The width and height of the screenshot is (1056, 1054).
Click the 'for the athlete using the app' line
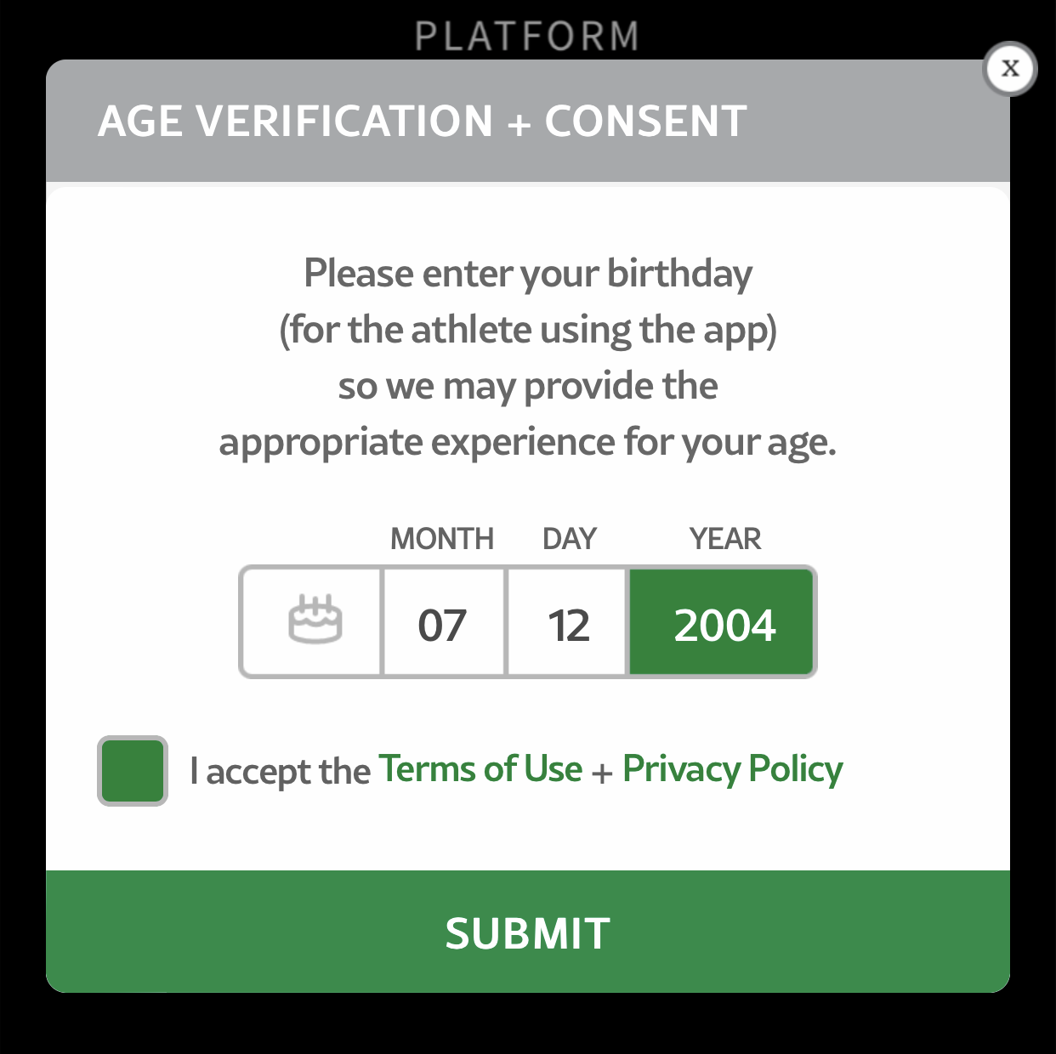click(528, 330)
